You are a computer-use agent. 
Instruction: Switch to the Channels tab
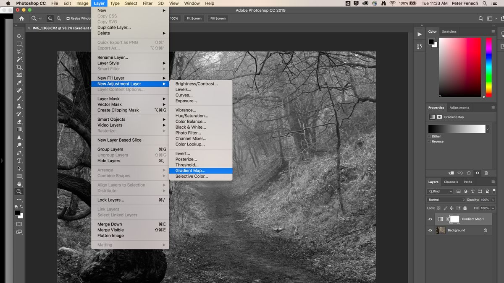pos(451,182)
